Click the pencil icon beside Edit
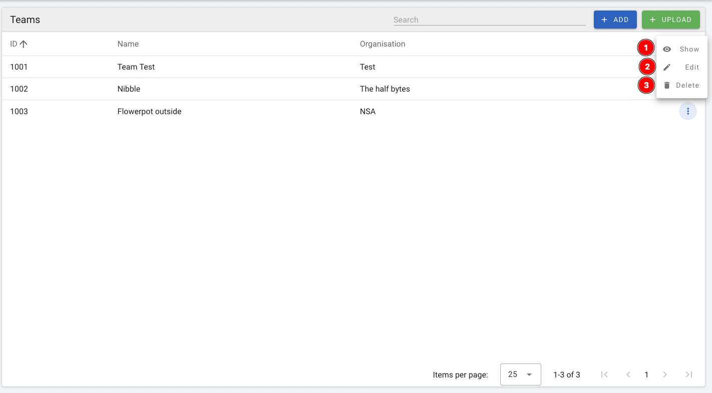This screenshot has height=393, width=712. (667, 67)
